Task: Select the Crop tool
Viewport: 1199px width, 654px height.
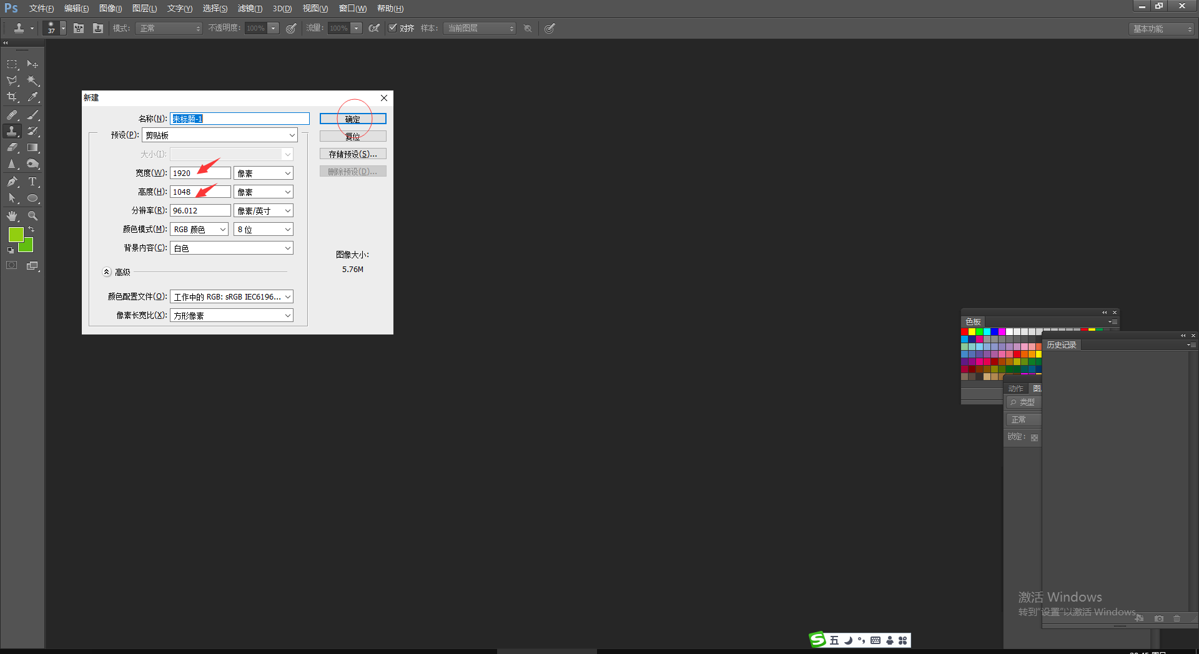Action: (x=12, y=97)
